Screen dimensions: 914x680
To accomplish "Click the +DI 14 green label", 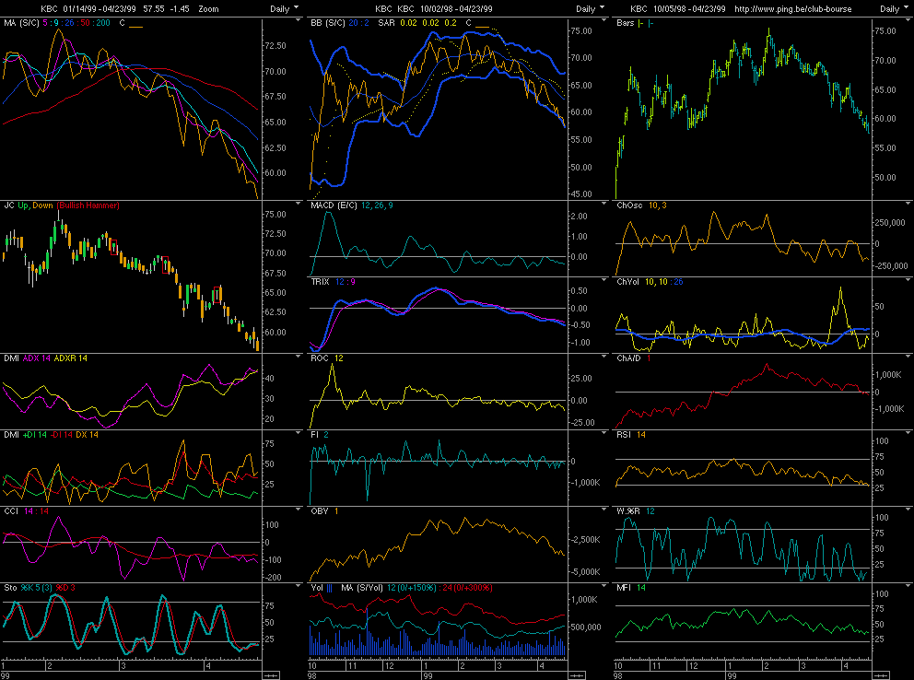I will pos(35,435).
